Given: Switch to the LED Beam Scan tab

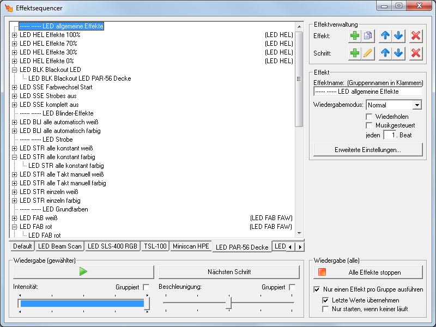Looking at the screenshot, I should [x=60, y=246].
